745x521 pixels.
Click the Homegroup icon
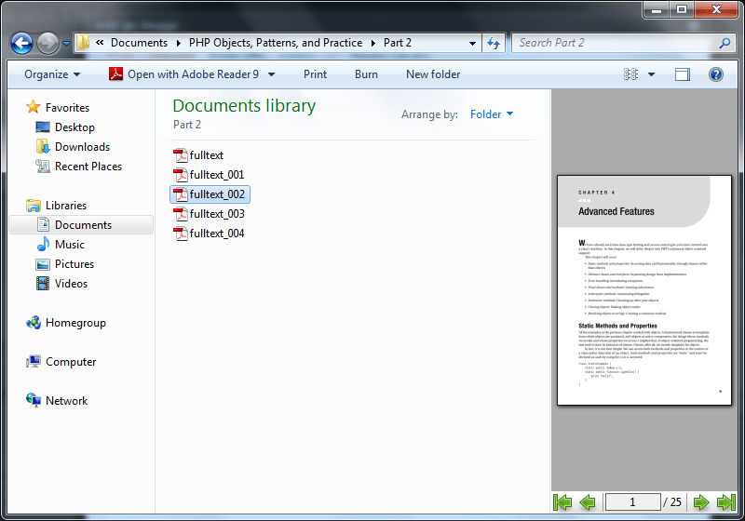[x=34, y=323]
